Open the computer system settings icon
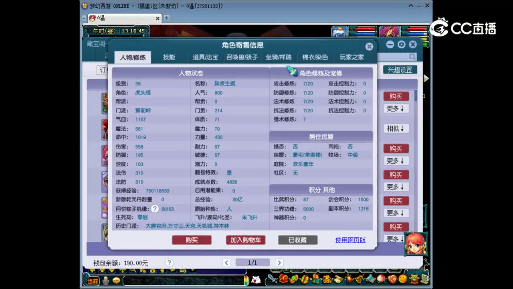 (425, 279)
